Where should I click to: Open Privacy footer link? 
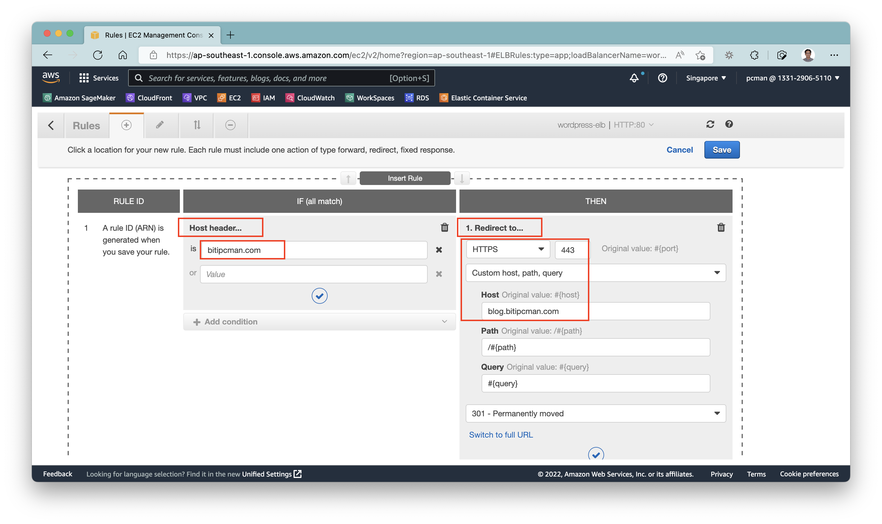pos(721,474)
